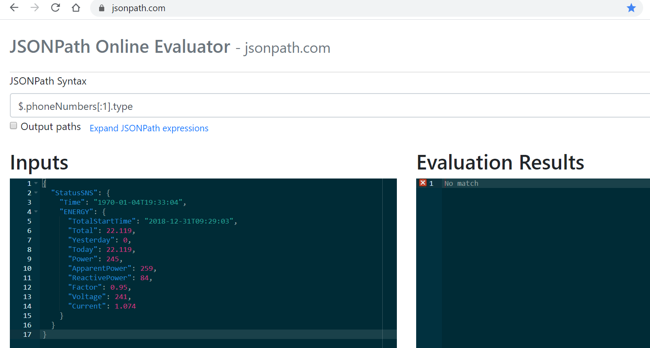Click the red error X icon in results
The image size is (650, 348).
pyautogui.click(x=423, y=183)
